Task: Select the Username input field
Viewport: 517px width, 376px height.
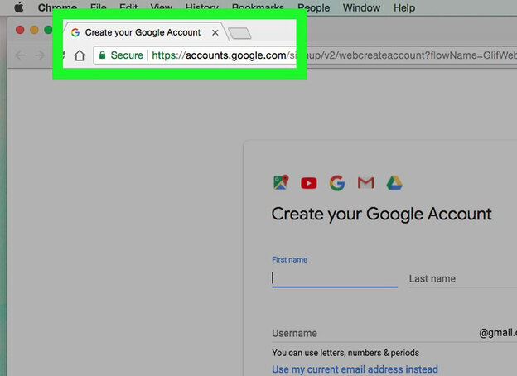Action: 373,333
